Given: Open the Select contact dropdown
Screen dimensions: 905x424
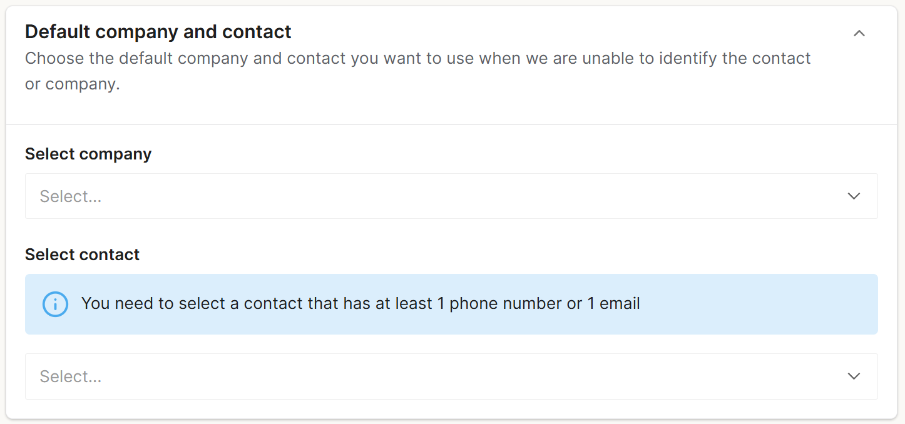Looking at the screenshot, I should [451, 376].
